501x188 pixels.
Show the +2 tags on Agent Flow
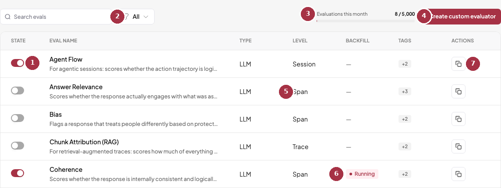(x=405, y=64)
